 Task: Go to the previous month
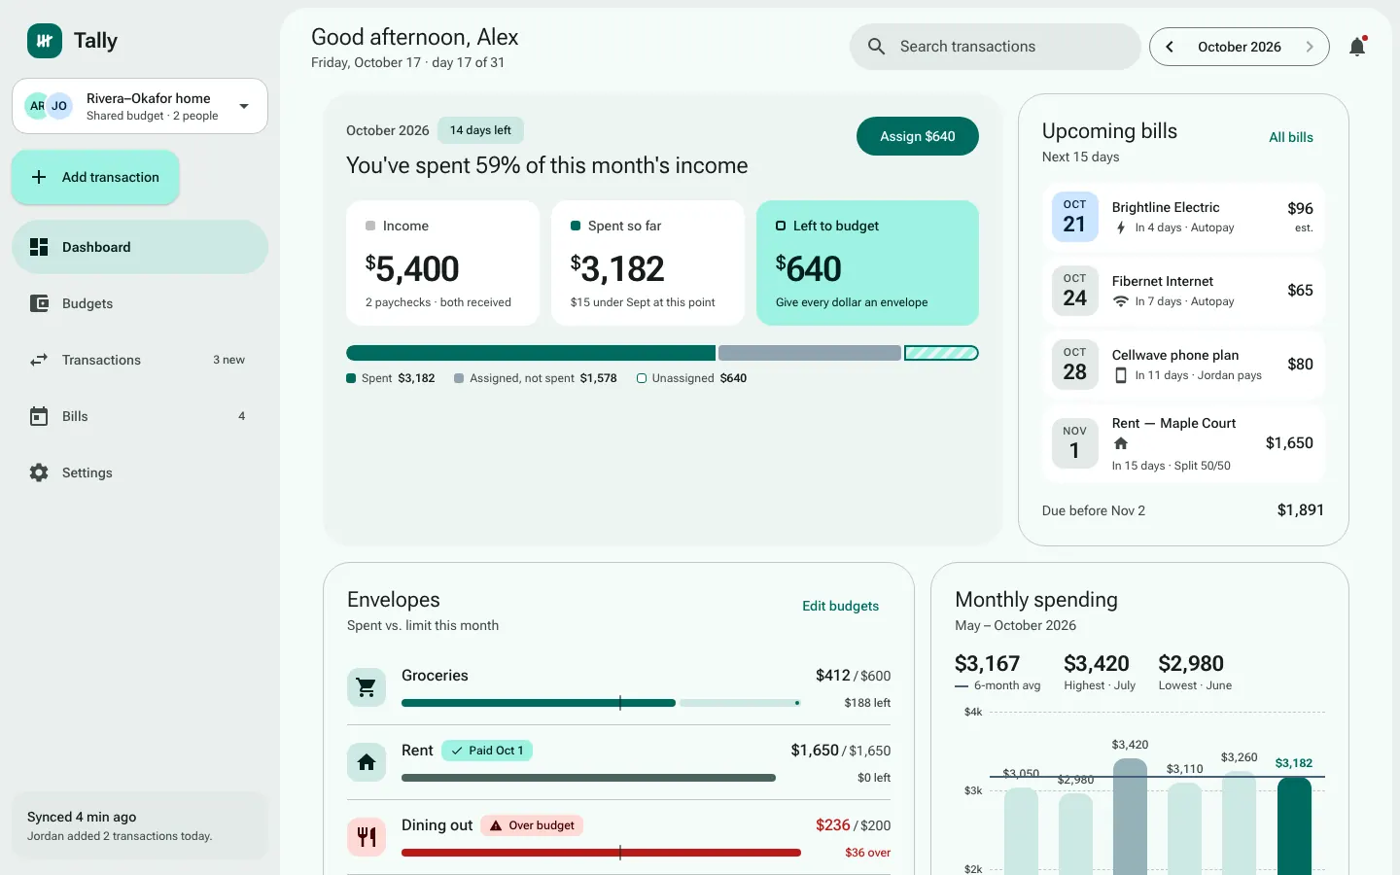pyautogui.click(x=1170, y=47)
